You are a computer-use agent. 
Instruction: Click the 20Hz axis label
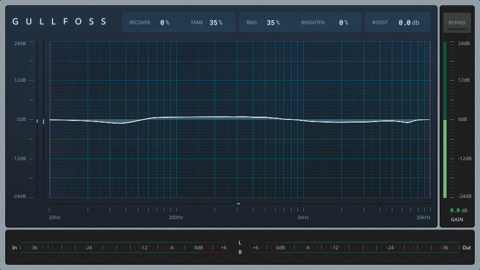click(x=55, y=217)
